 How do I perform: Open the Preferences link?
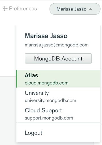coord(20,8)
